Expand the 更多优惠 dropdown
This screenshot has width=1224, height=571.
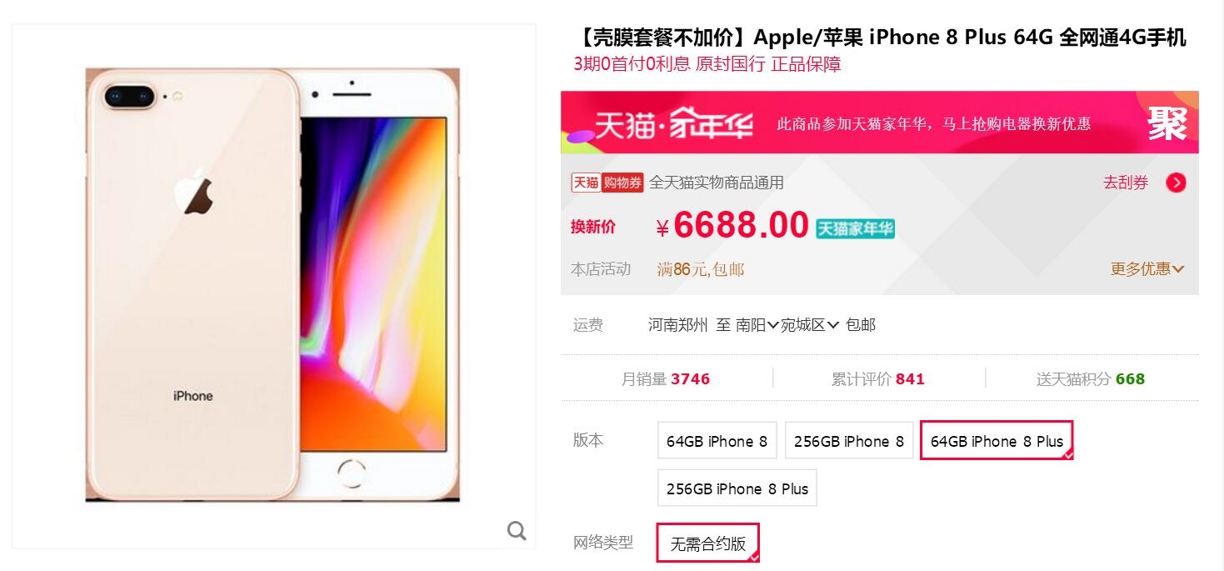click(1147, 269)
